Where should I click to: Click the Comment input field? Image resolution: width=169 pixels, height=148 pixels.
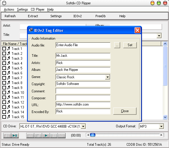coord(83,91)
